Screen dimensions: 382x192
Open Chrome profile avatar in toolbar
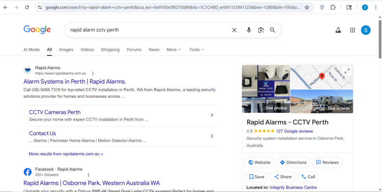(x=365, y=7)
